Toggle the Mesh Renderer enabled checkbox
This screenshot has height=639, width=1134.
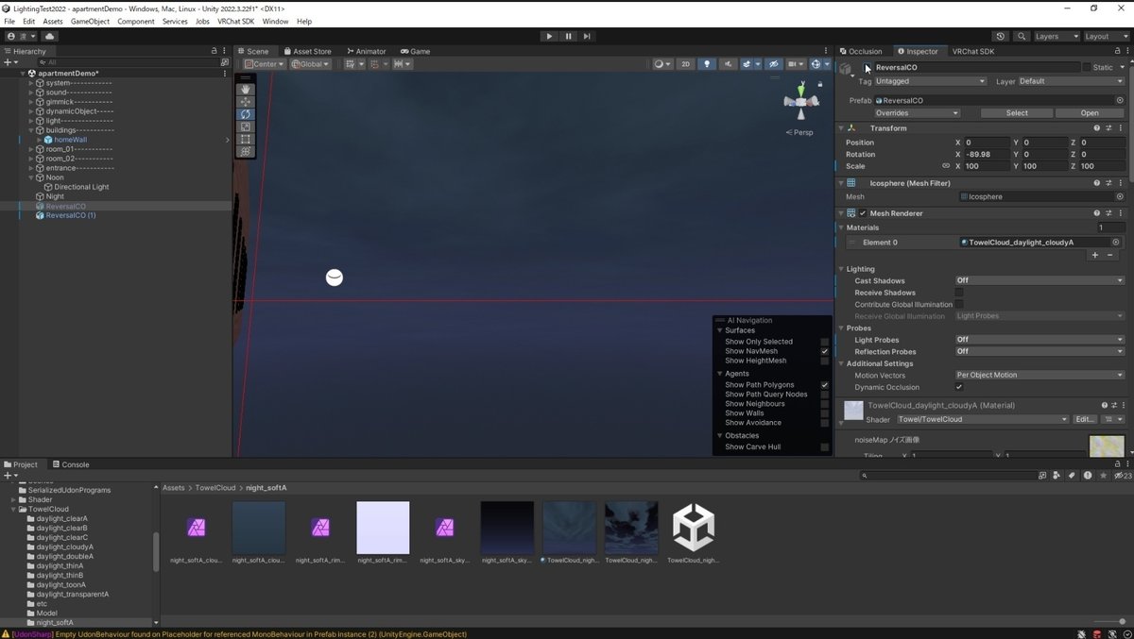(x=863, y=213)
